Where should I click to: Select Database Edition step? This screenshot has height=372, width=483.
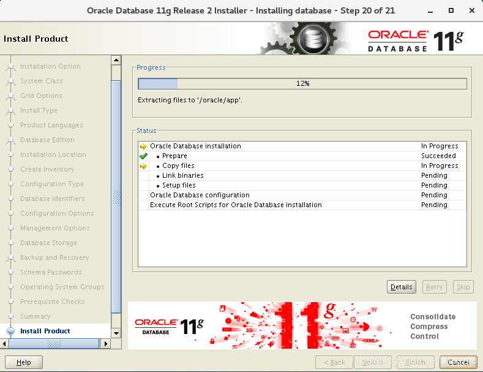47,140
